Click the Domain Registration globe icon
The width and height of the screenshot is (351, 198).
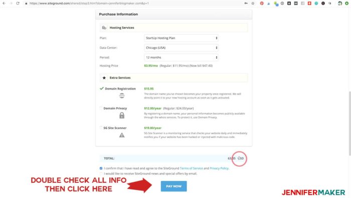pos(122,96)
